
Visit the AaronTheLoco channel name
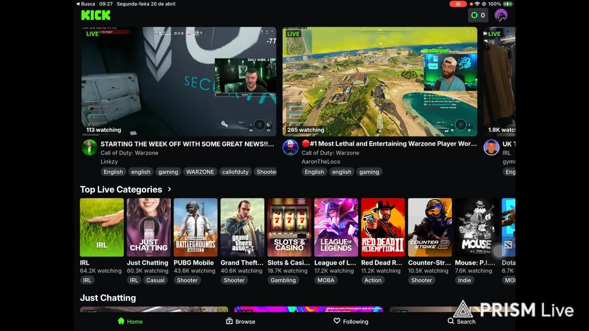point(321,161)
